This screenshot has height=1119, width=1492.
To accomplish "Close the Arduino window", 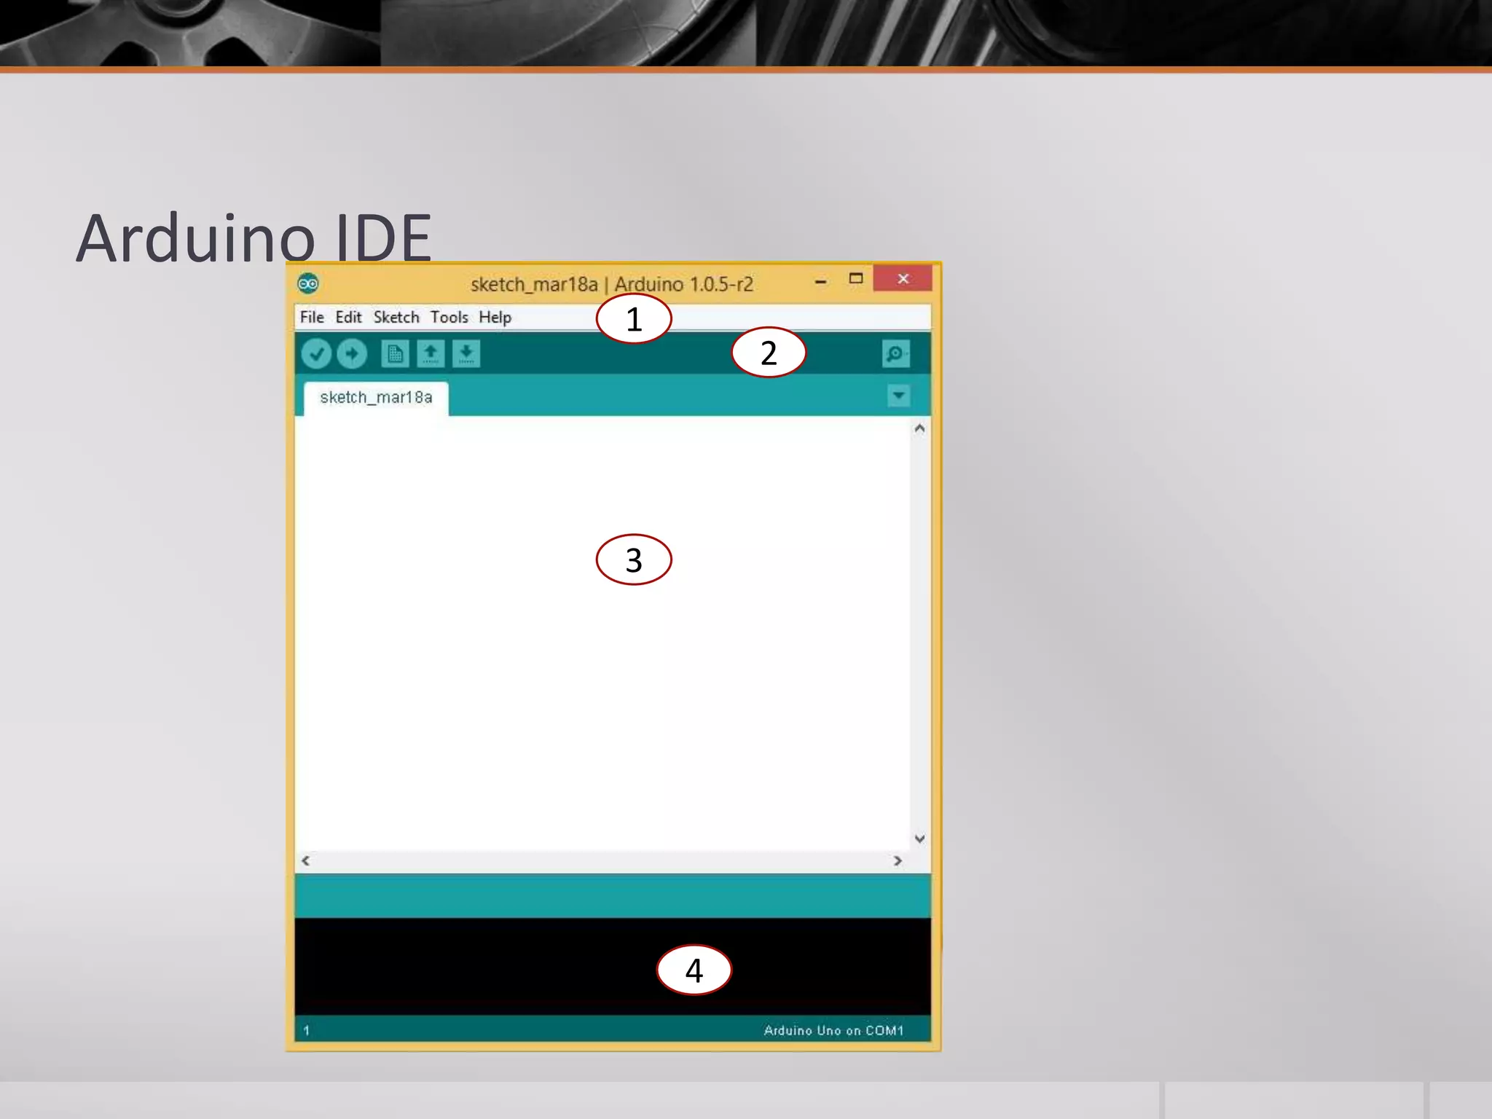I will point(903,278).
